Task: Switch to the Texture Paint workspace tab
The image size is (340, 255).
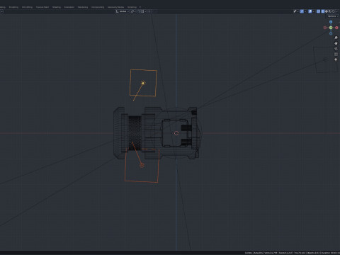Action: (x=42, y=7)
